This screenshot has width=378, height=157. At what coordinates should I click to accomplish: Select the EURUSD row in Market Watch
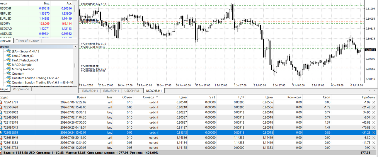click(37, 18)
